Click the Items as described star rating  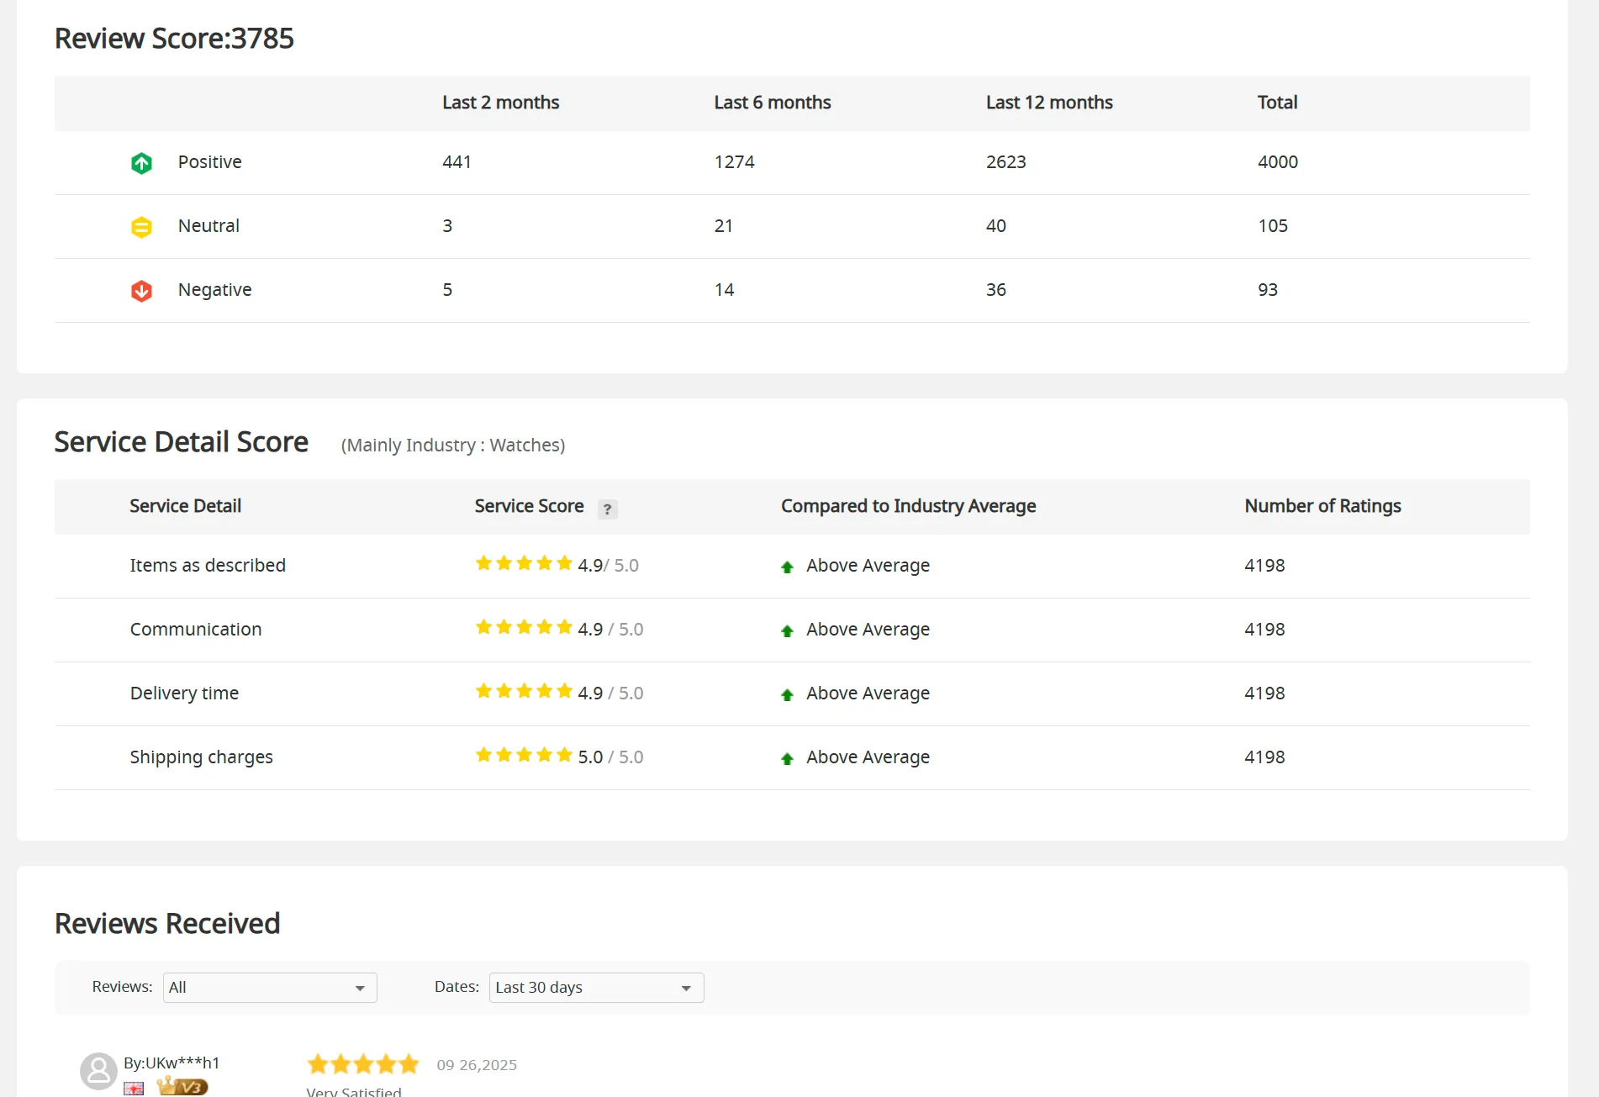(523, 564)
